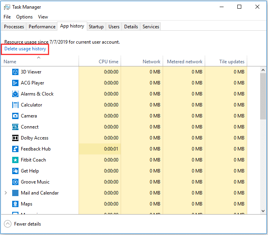Click the 3D Viewer app icon
Screen dimensions: 268x235
[15, 72]
